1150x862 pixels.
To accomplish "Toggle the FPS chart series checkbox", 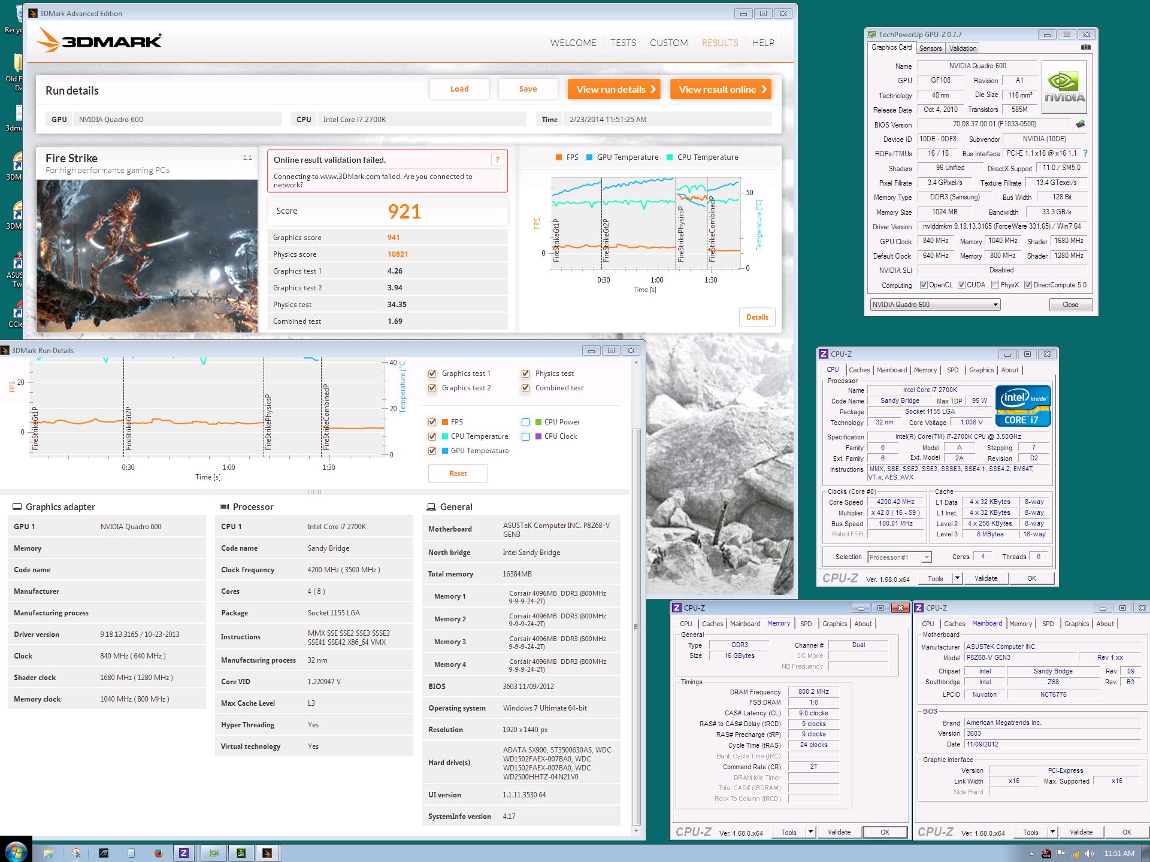I will [x=432, y=422].
